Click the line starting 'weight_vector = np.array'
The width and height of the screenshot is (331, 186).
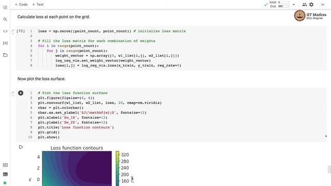(117, 56)
